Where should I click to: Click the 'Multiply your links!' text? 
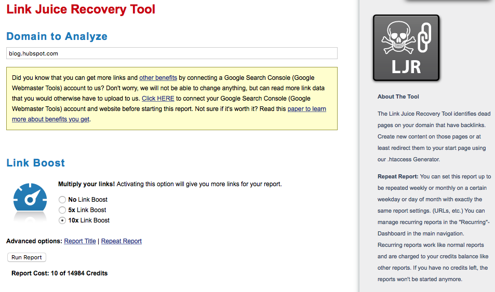point(87,184)
